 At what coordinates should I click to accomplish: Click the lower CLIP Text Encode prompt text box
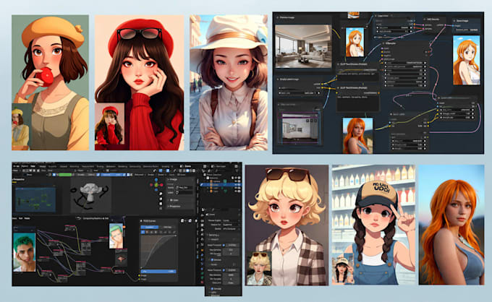[357, 103]
